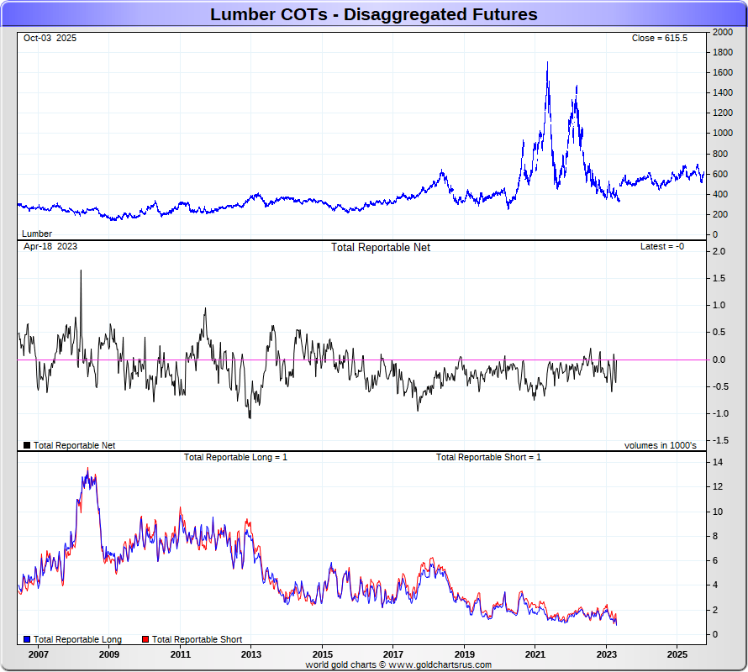Click the 2000 price axis label
The height and width of the screenshot is (672, 748).
pyautogui.click(x=723, y=32)
